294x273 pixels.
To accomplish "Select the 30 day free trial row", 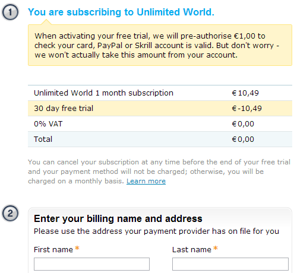I will tap(160, 109).
